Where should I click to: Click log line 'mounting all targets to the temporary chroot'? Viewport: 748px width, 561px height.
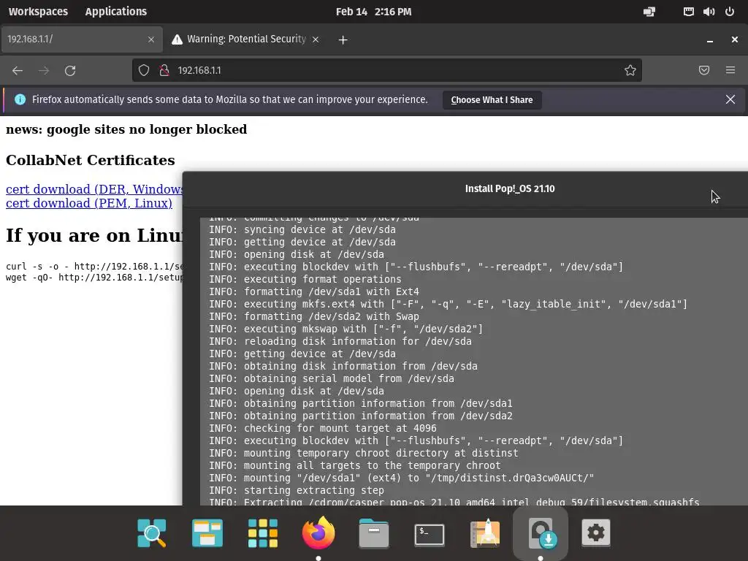tap(355, 465)
